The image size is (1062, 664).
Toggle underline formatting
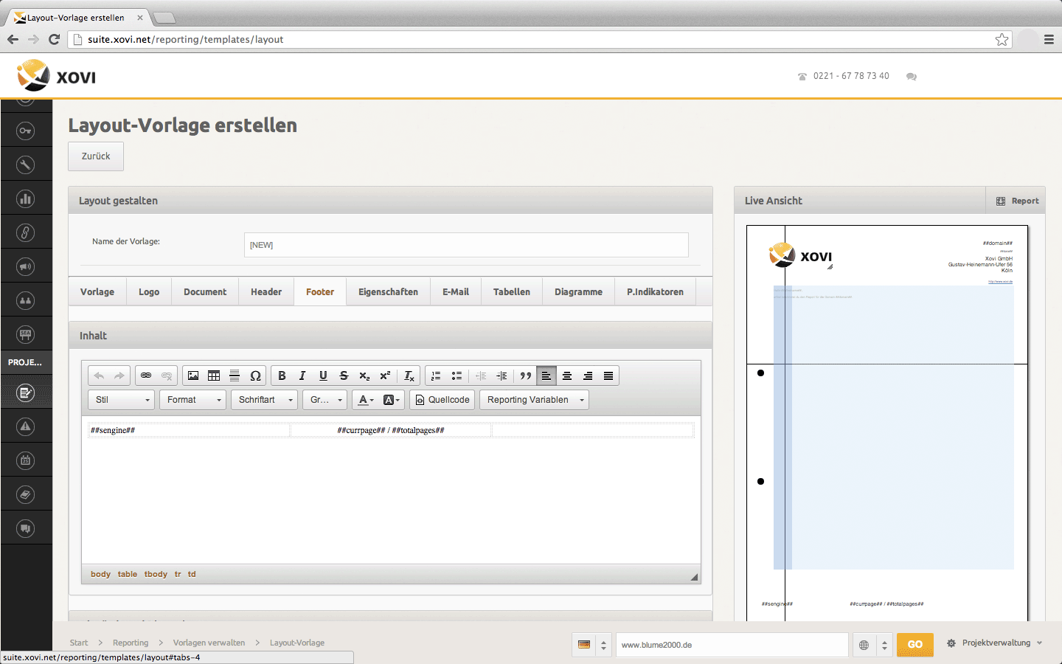(x=323, y=376)
